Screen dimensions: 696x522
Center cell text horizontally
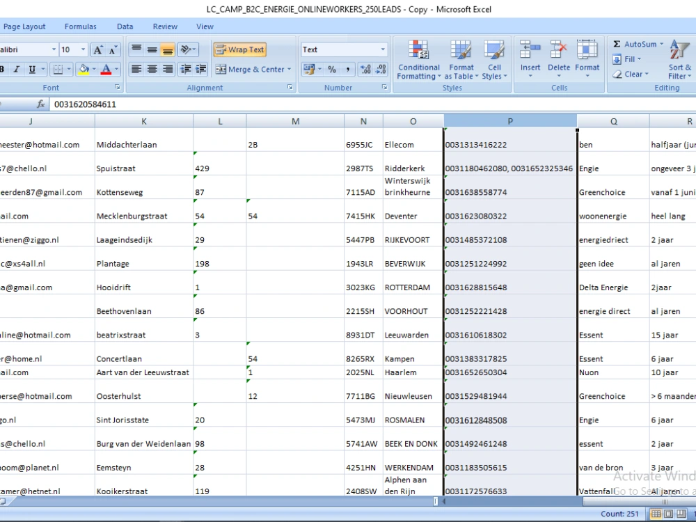152,69
